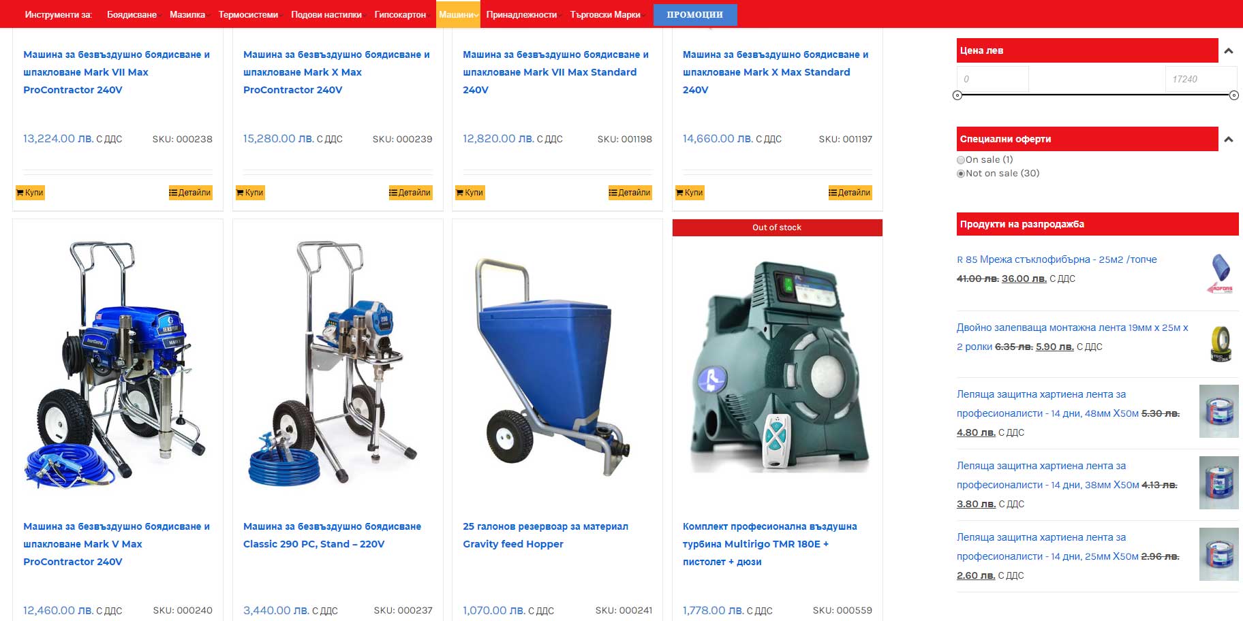The image size is (1243, 621).
Task: Click the cart Купи button for Mark X Max ProContractor
Action: click(250, 193)
